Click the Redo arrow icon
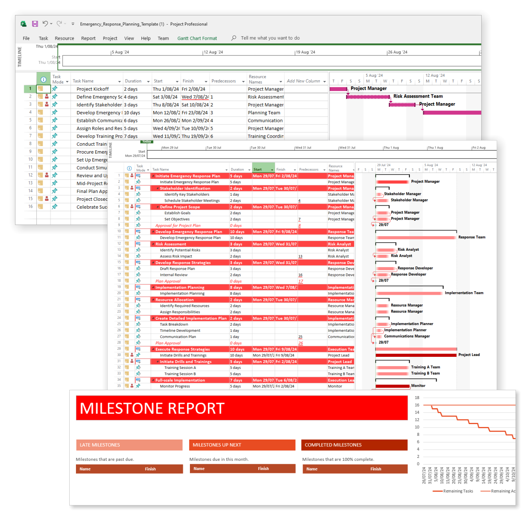Screen dimensions: 528x523 click(59, 24)
